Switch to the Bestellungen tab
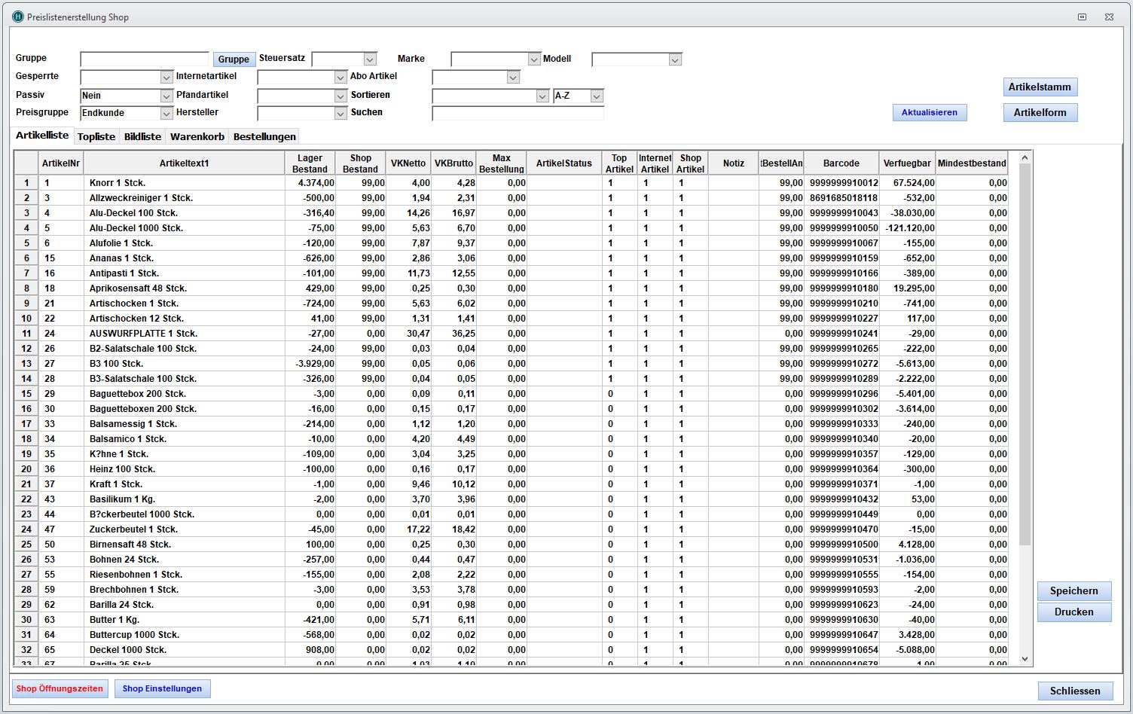 [264, 136]
